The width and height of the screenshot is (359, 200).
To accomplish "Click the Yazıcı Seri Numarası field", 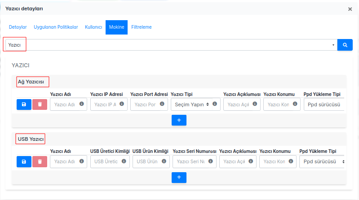I will point(191,161).
